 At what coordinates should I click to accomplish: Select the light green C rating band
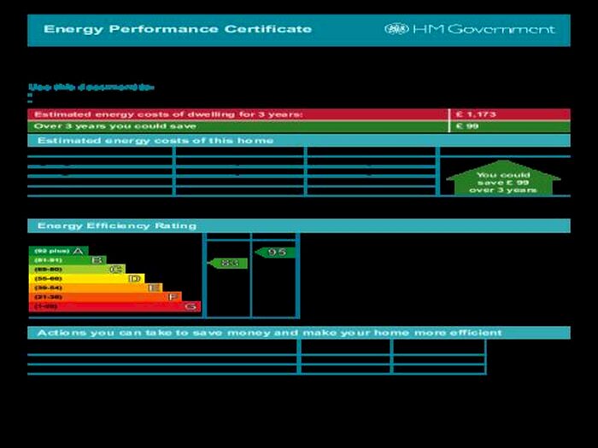(77, 270)
